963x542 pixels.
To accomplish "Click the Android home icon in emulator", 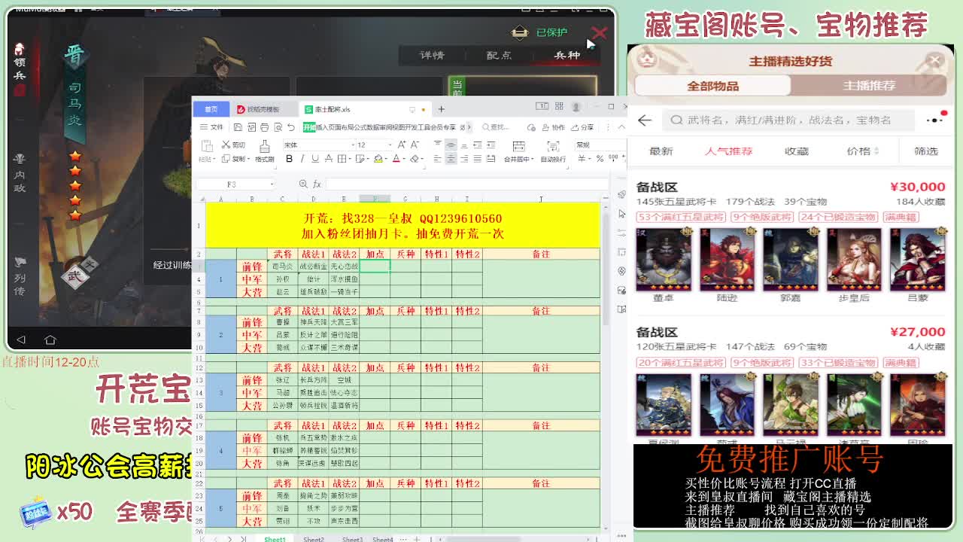I will (x=50, y=340).
